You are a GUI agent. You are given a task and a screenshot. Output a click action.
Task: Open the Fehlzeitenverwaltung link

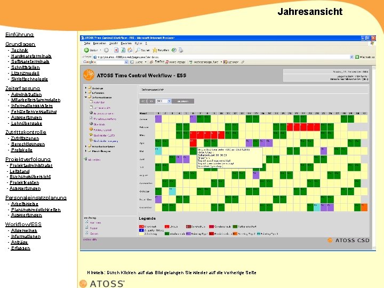pyautogui.click(x=34, y=111)
